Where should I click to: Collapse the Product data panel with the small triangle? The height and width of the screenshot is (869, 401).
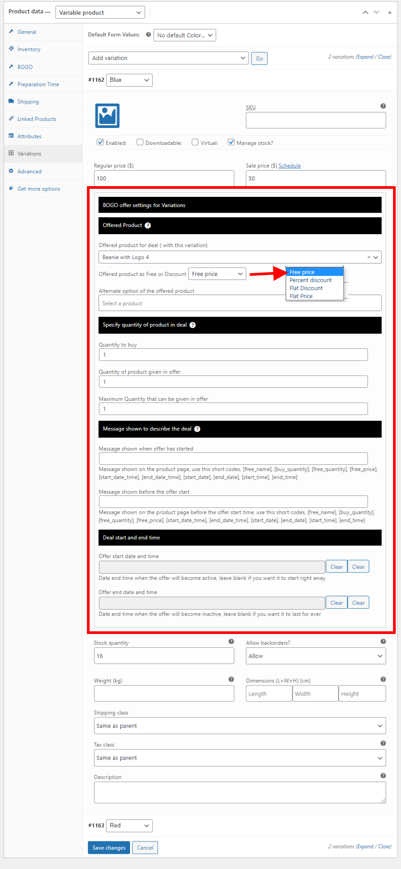389,12
